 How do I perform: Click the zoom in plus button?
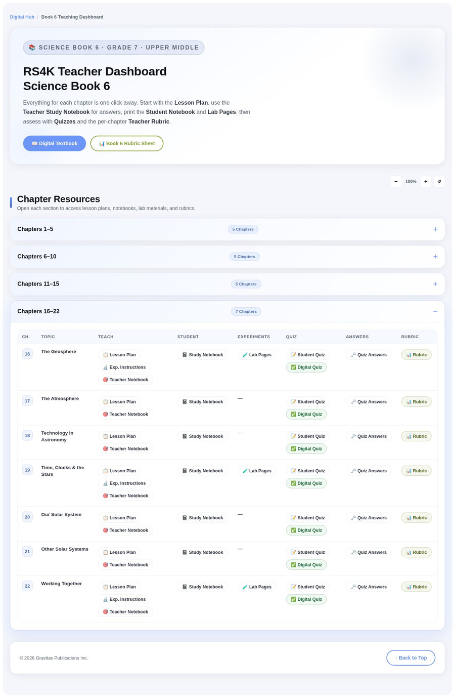(426, 181)
